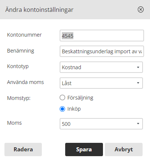Click the arrow beside Låst

138,83
